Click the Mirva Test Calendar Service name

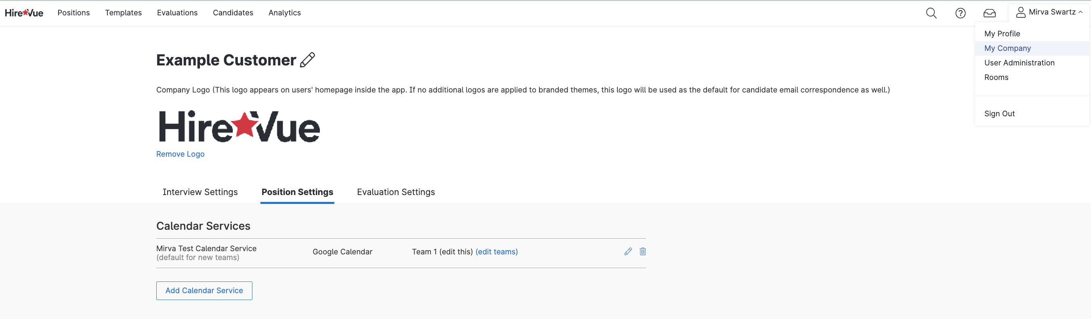click(x=206, y=249)
